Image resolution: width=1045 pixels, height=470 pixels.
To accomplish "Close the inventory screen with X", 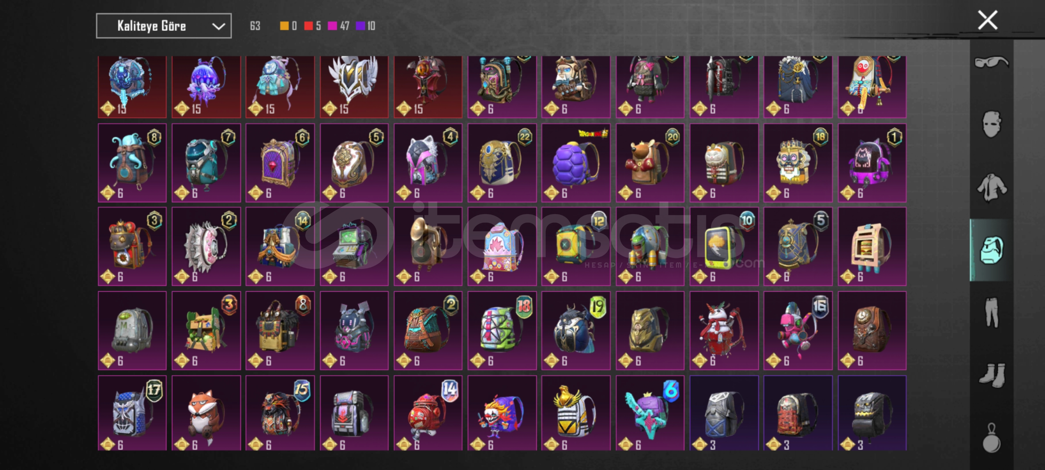I will [987, 20].
